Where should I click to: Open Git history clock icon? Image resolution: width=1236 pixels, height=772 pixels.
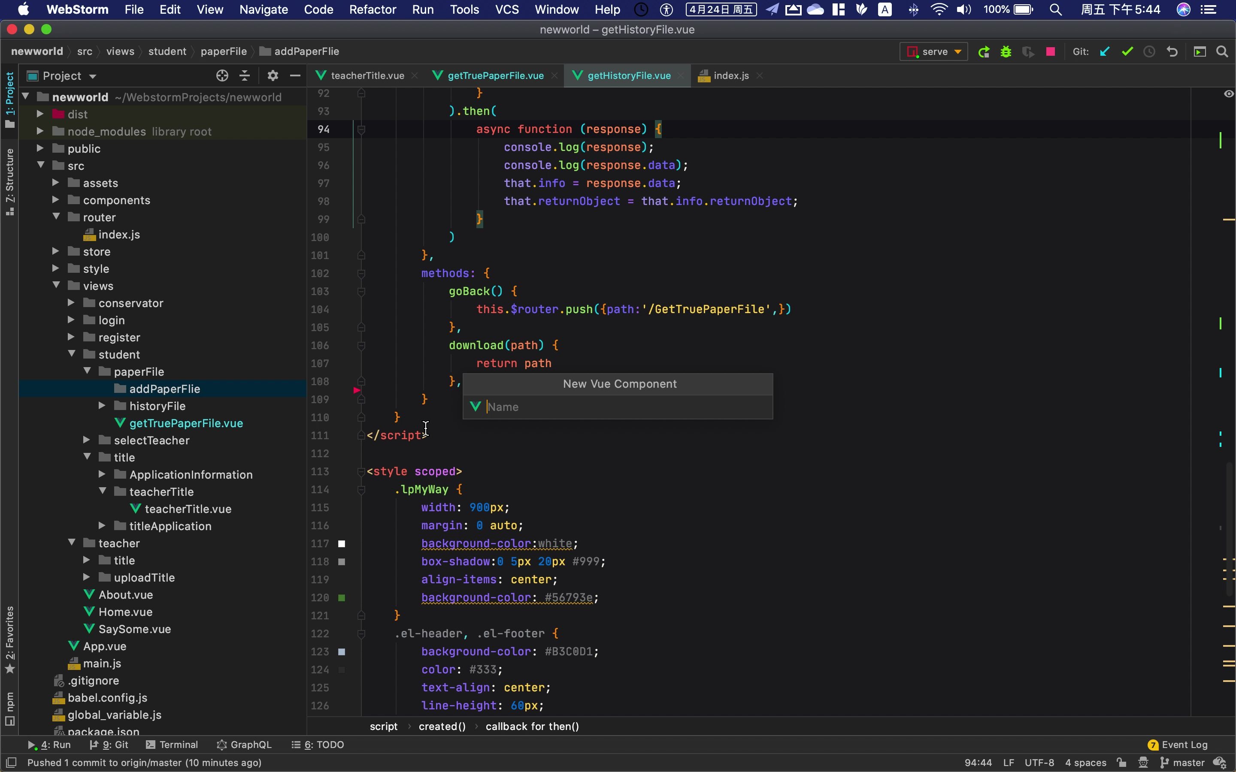click(1150, 51)
